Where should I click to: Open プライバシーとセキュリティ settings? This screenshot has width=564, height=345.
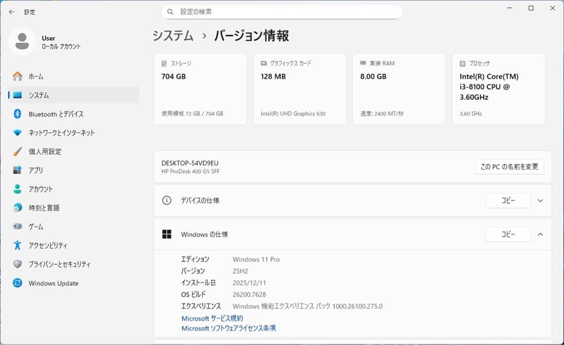[x=74, y=264]
